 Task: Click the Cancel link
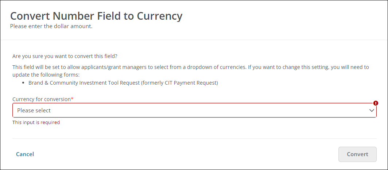25,154
